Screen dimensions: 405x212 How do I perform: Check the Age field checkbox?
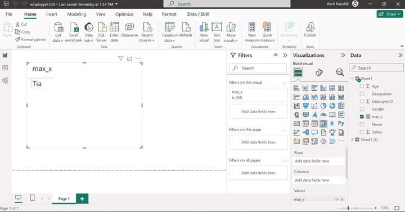tap(362, 86)
